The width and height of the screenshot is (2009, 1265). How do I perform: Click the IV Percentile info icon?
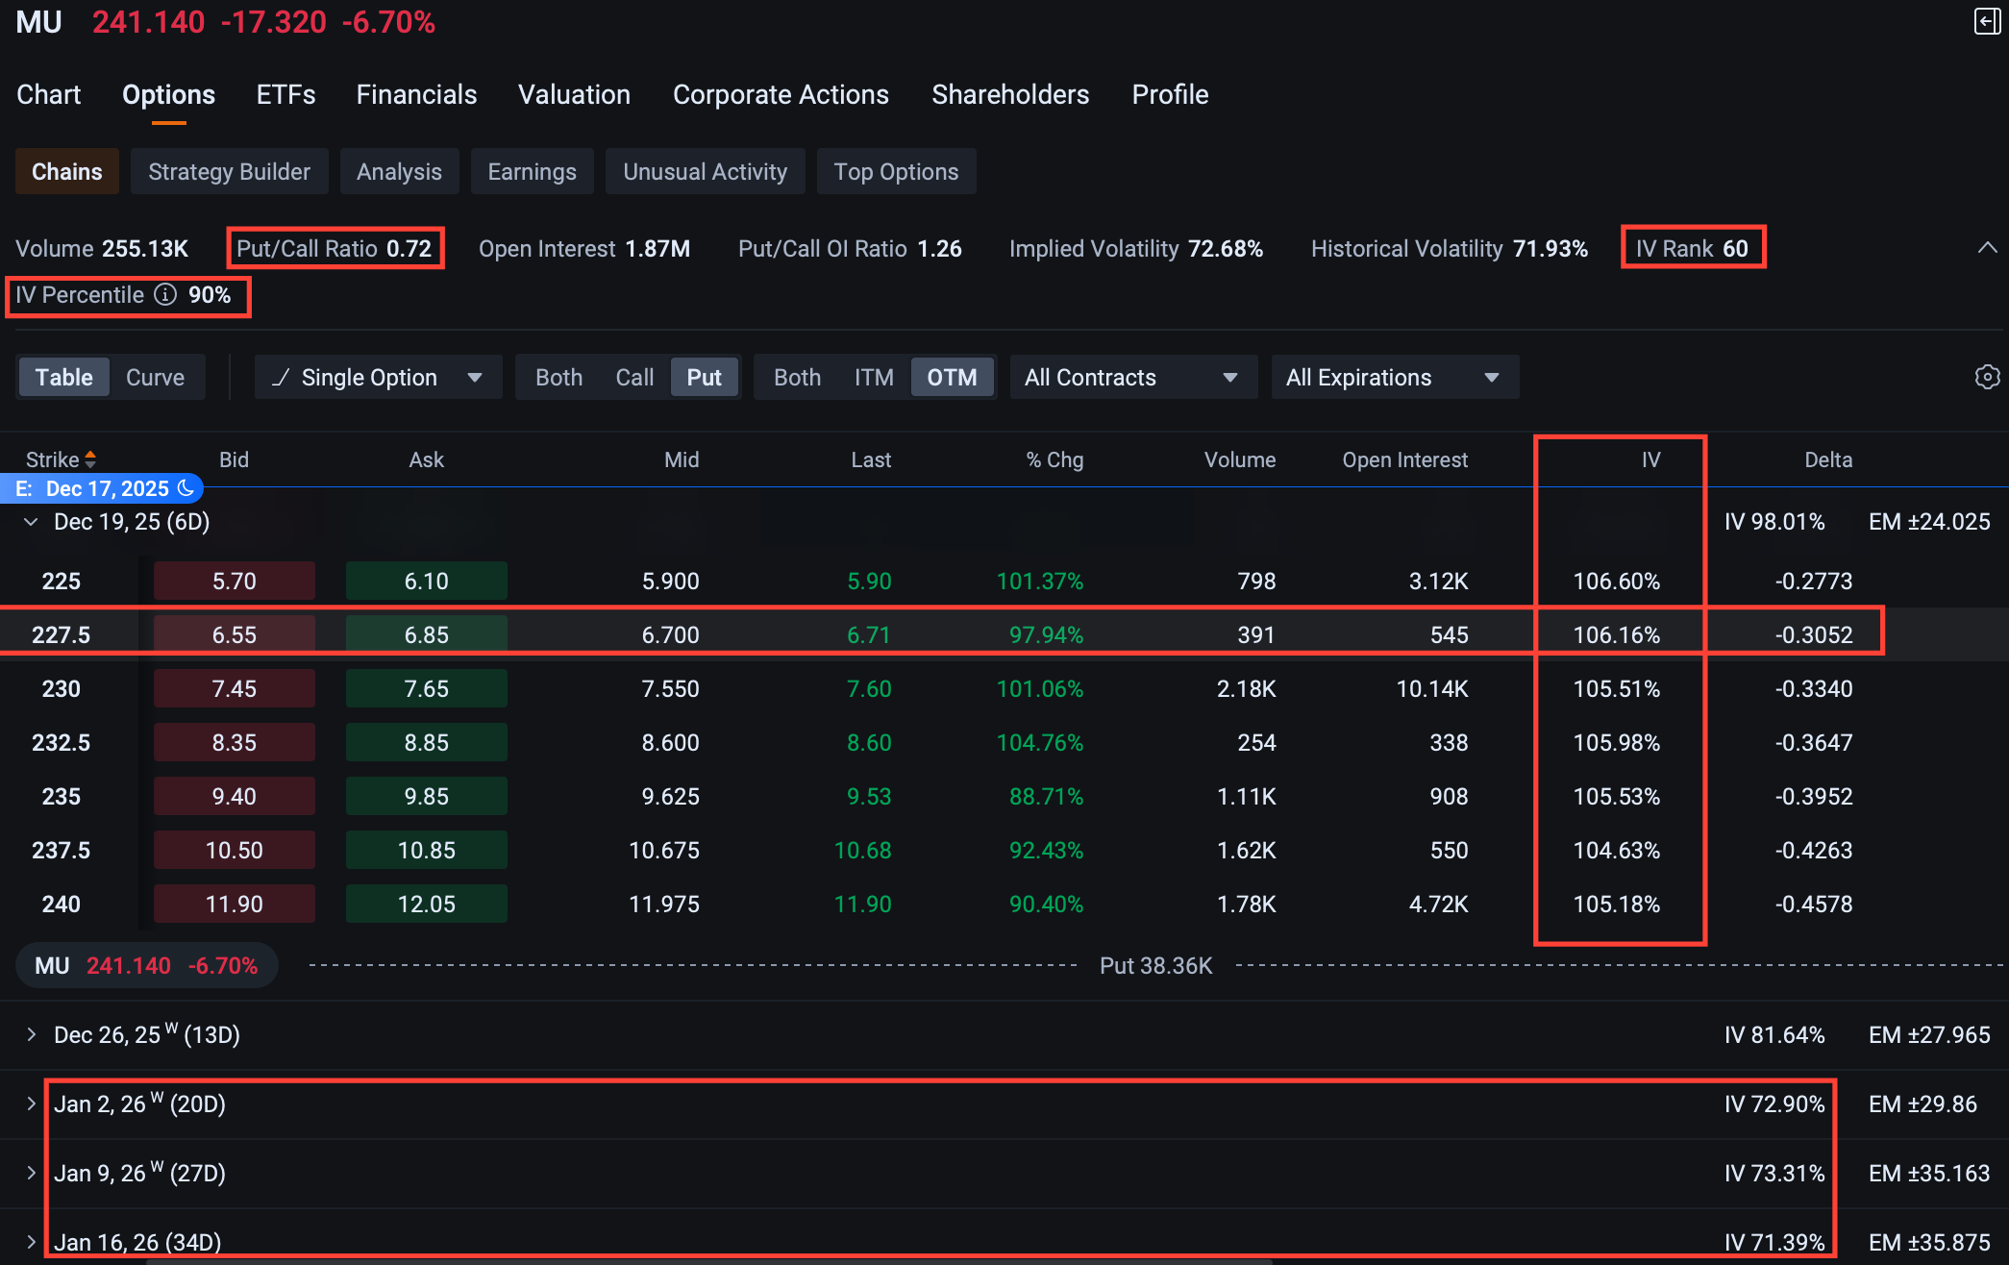point(165,294)
